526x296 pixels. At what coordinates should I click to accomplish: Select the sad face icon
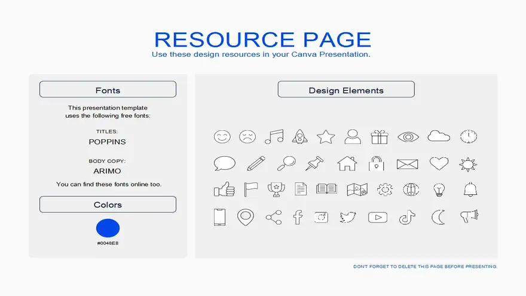(x=247, y=137)
